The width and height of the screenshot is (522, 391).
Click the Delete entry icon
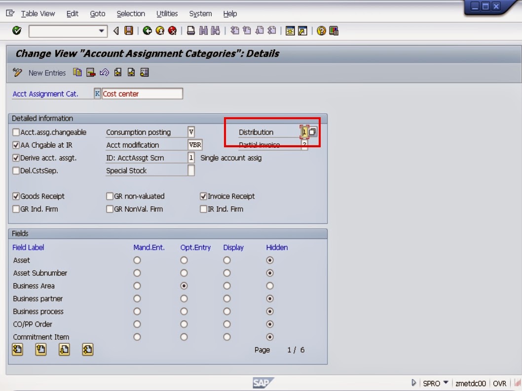click(91, 72)
